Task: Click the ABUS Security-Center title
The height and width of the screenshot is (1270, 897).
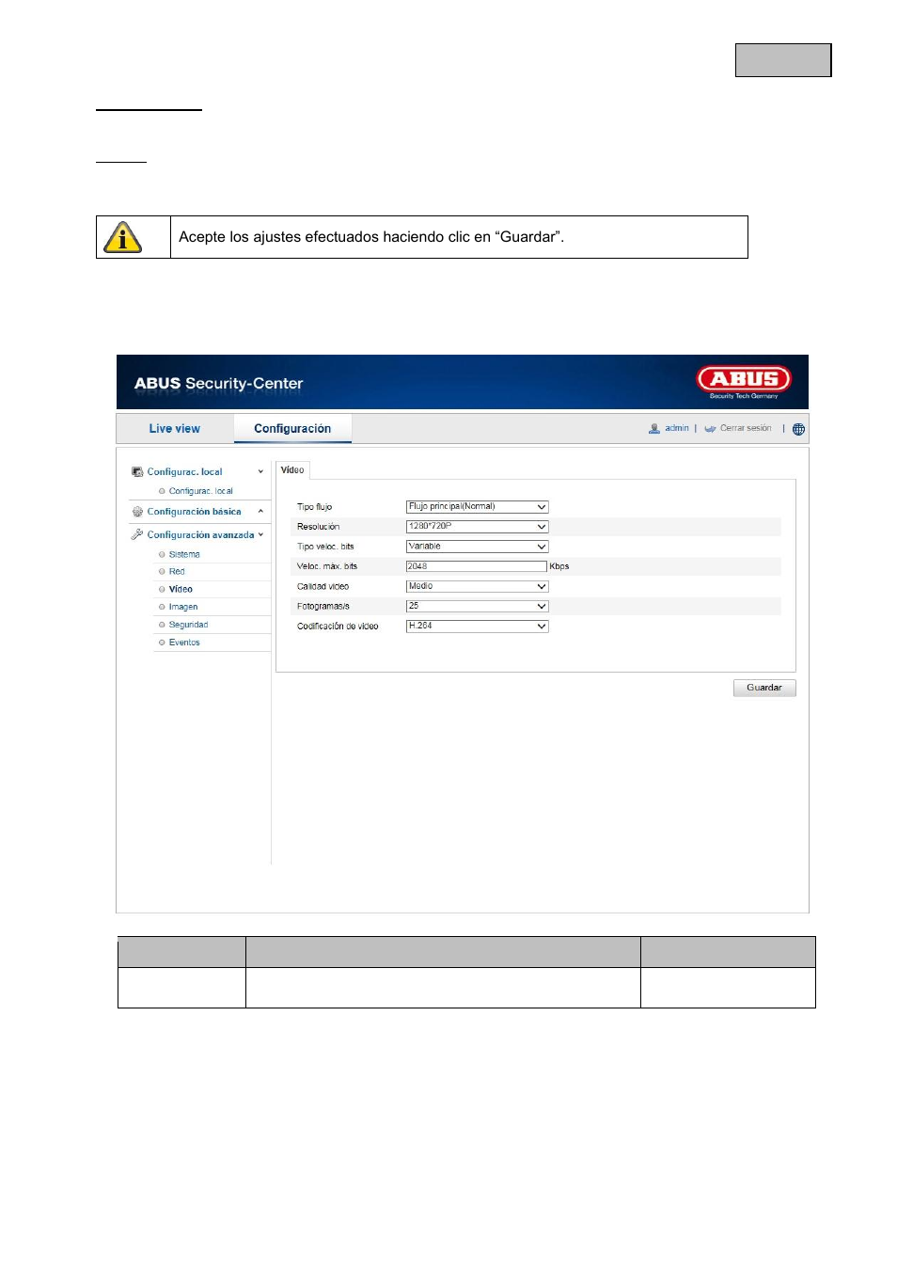Action: point(218,384)
